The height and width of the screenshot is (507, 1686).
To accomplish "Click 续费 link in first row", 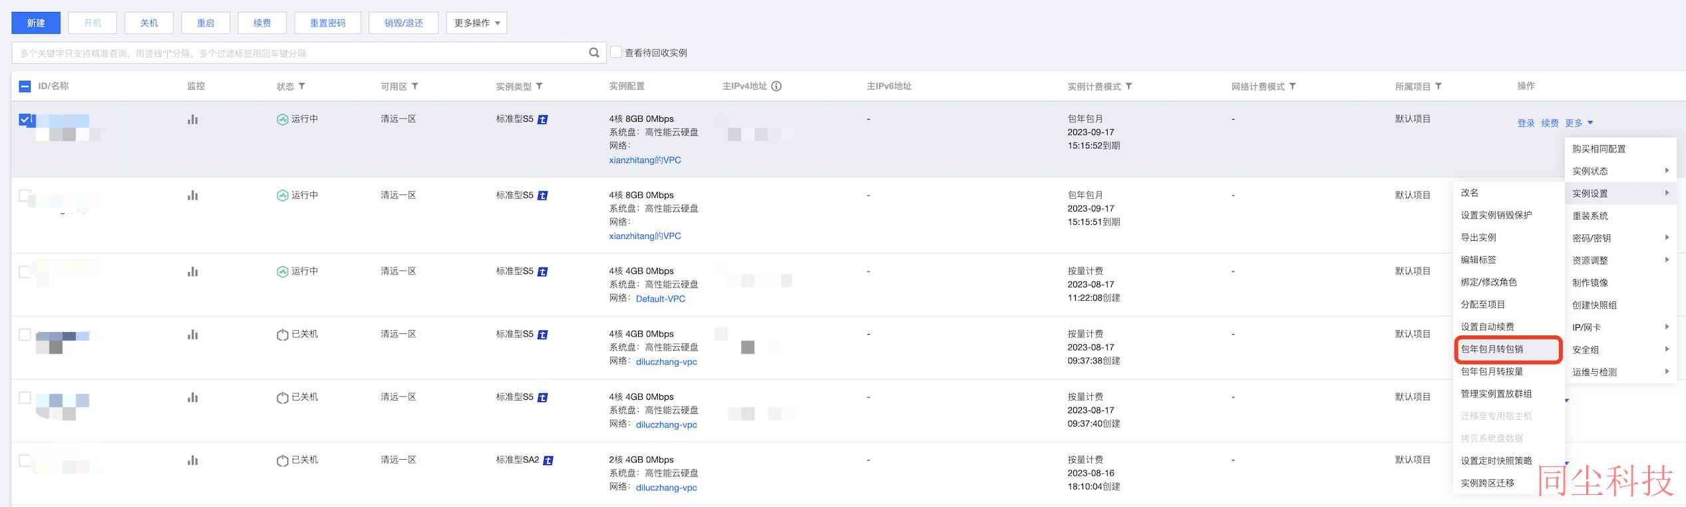I will [x=1550, y=123].
